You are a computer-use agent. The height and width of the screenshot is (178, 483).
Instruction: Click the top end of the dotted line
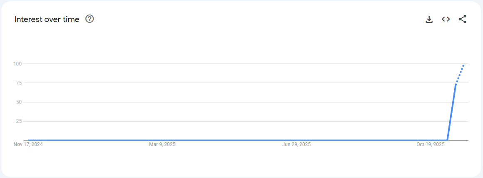[464, 64]
